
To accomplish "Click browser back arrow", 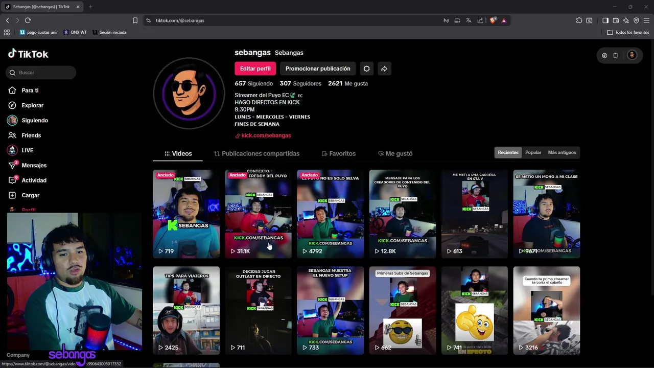I will [7, 20].
